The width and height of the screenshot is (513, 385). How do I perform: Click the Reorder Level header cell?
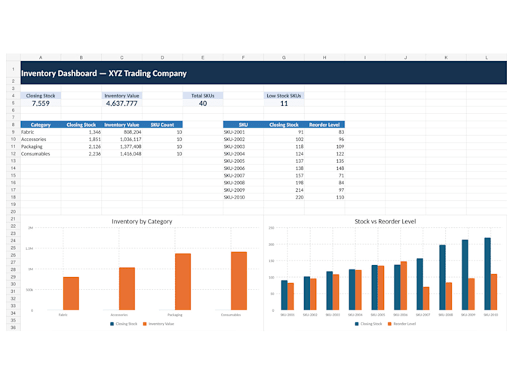(x=324, y=125)
